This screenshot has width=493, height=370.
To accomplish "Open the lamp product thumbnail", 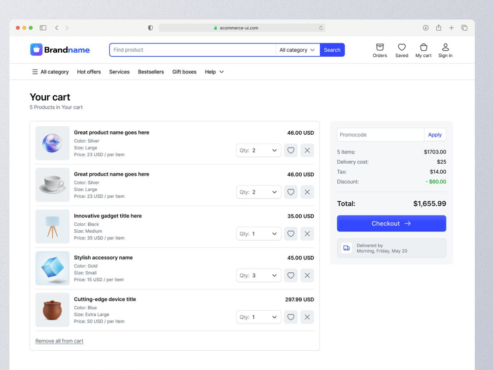I will (x=53, y=226).
